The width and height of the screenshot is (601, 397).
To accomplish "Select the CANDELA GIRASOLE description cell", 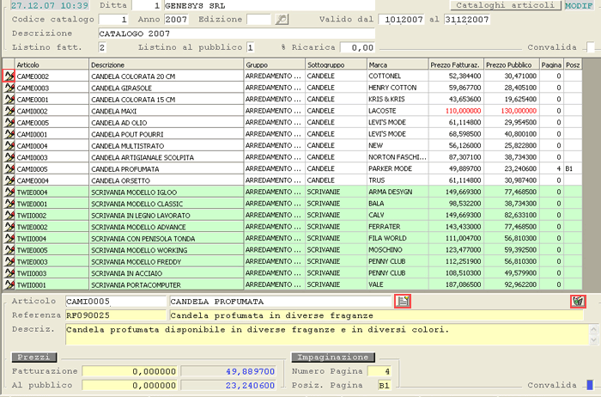I will [167, 88].
